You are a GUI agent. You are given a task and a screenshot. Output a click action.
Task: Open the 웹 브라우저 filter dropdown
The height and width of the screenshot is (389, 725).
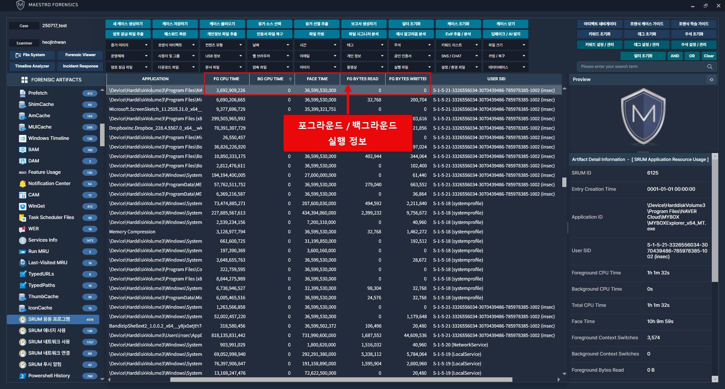pos(270,56)
